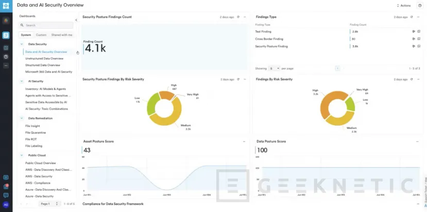The image size is (427, 212).
Task: Refresh the Findings Type panel
Action: [412, 17]
